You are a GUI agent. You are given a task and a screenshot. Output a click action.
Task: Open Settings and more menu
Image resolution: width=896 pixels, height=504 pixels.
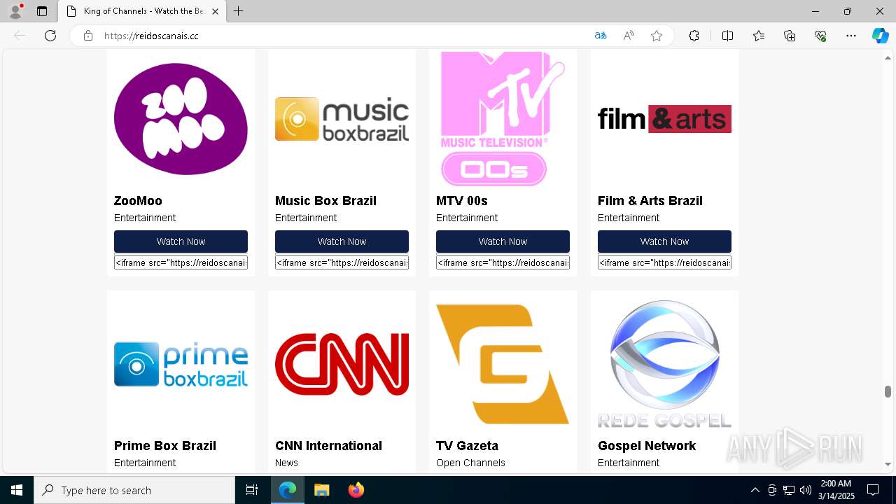coord(851,36)
